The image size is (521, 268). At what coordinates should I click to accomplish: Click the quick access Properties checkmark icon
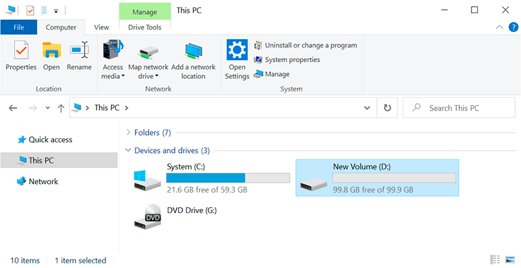tap(30, 11)
